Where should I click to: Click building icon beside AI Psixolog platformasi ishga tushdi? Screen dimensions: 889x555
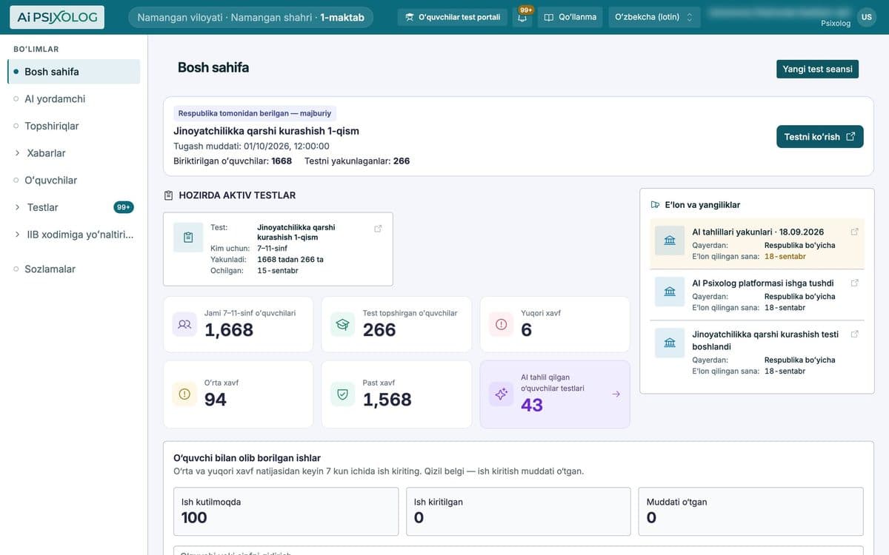[x=670, y=292]
